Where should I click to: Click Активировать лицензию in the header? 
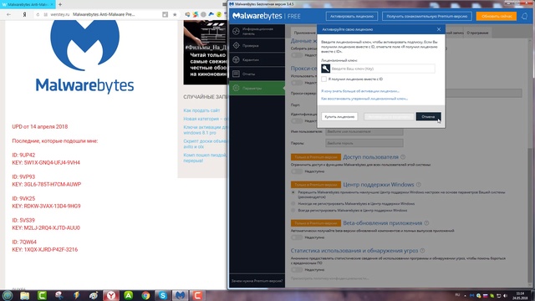click(352, 16)
